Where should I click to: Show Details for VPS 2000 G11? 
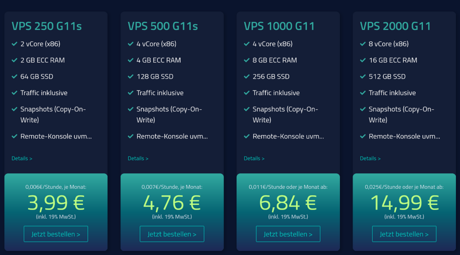[x=370, y=158]
